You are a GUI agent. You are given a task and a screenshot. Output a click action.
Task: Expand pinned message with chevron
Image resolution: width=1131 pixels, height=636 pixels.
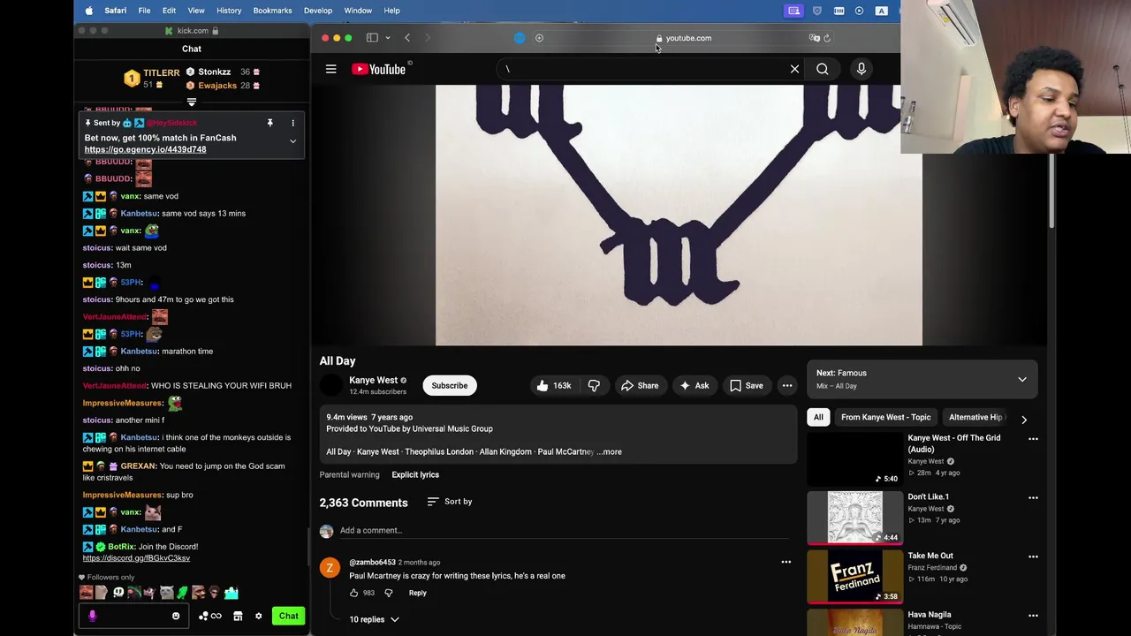pyautogui.click(x=292, y=141)
